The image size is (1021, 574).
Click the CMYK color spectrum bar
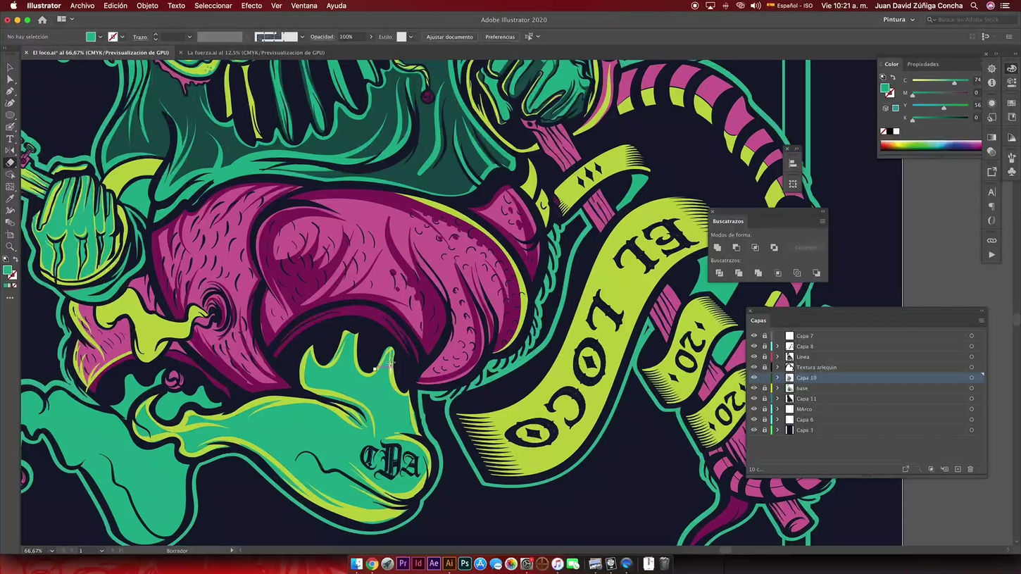pyautogui.click(x=930, y=145)
